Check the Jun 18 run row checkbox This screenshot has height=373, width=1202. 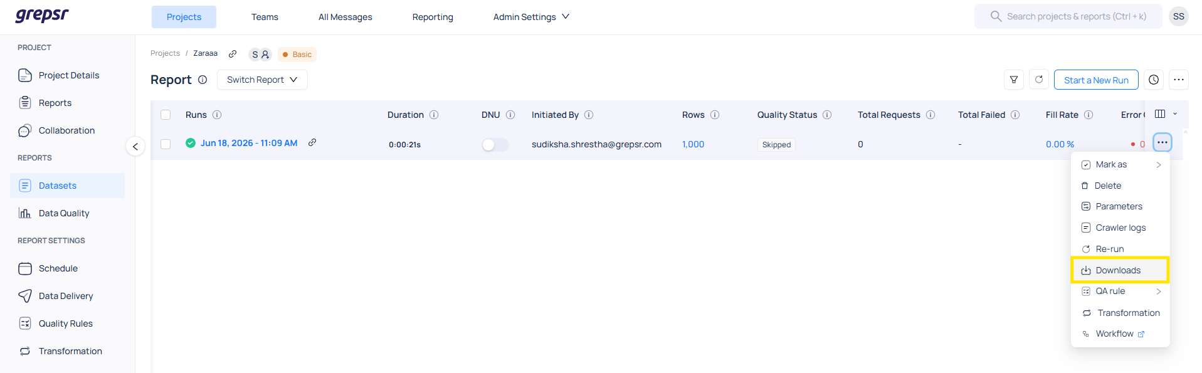tap(166, 144)
